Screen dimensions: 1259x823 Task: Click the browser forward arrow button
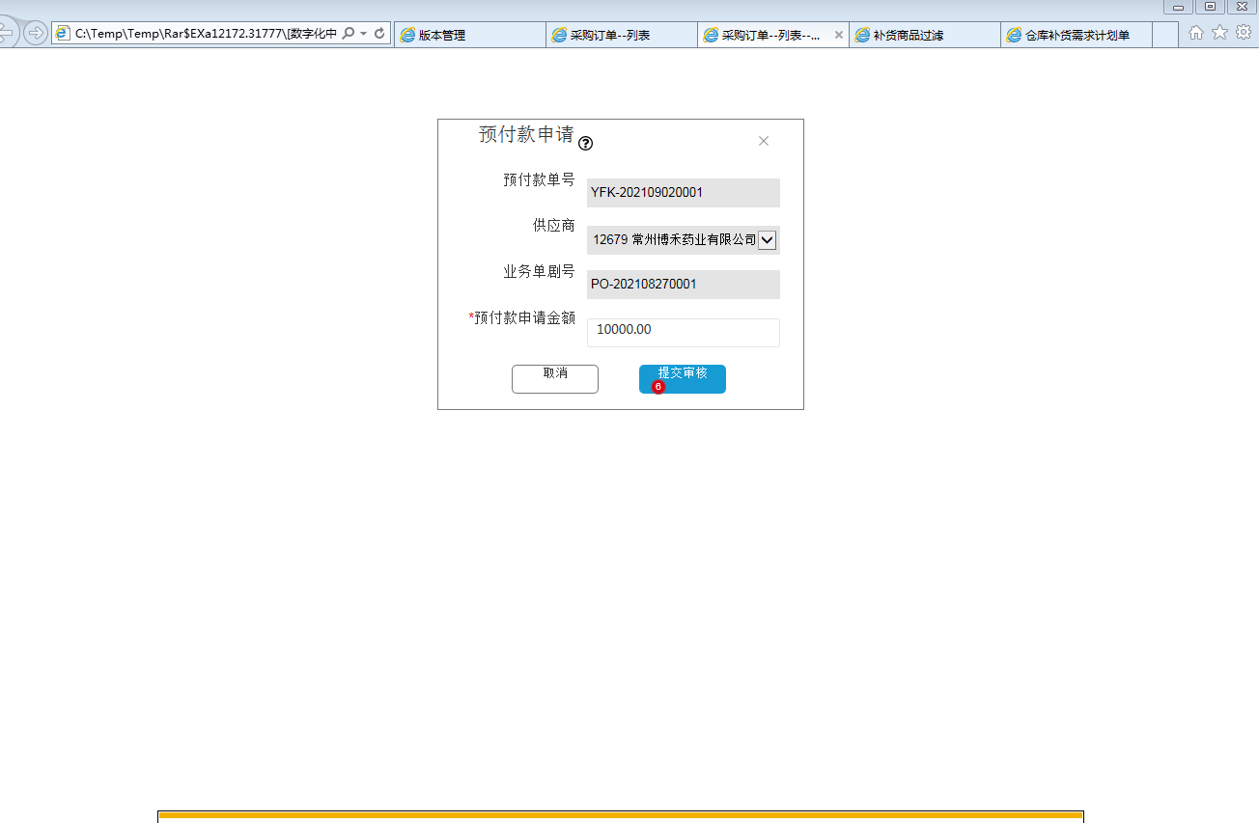point(36,34)
